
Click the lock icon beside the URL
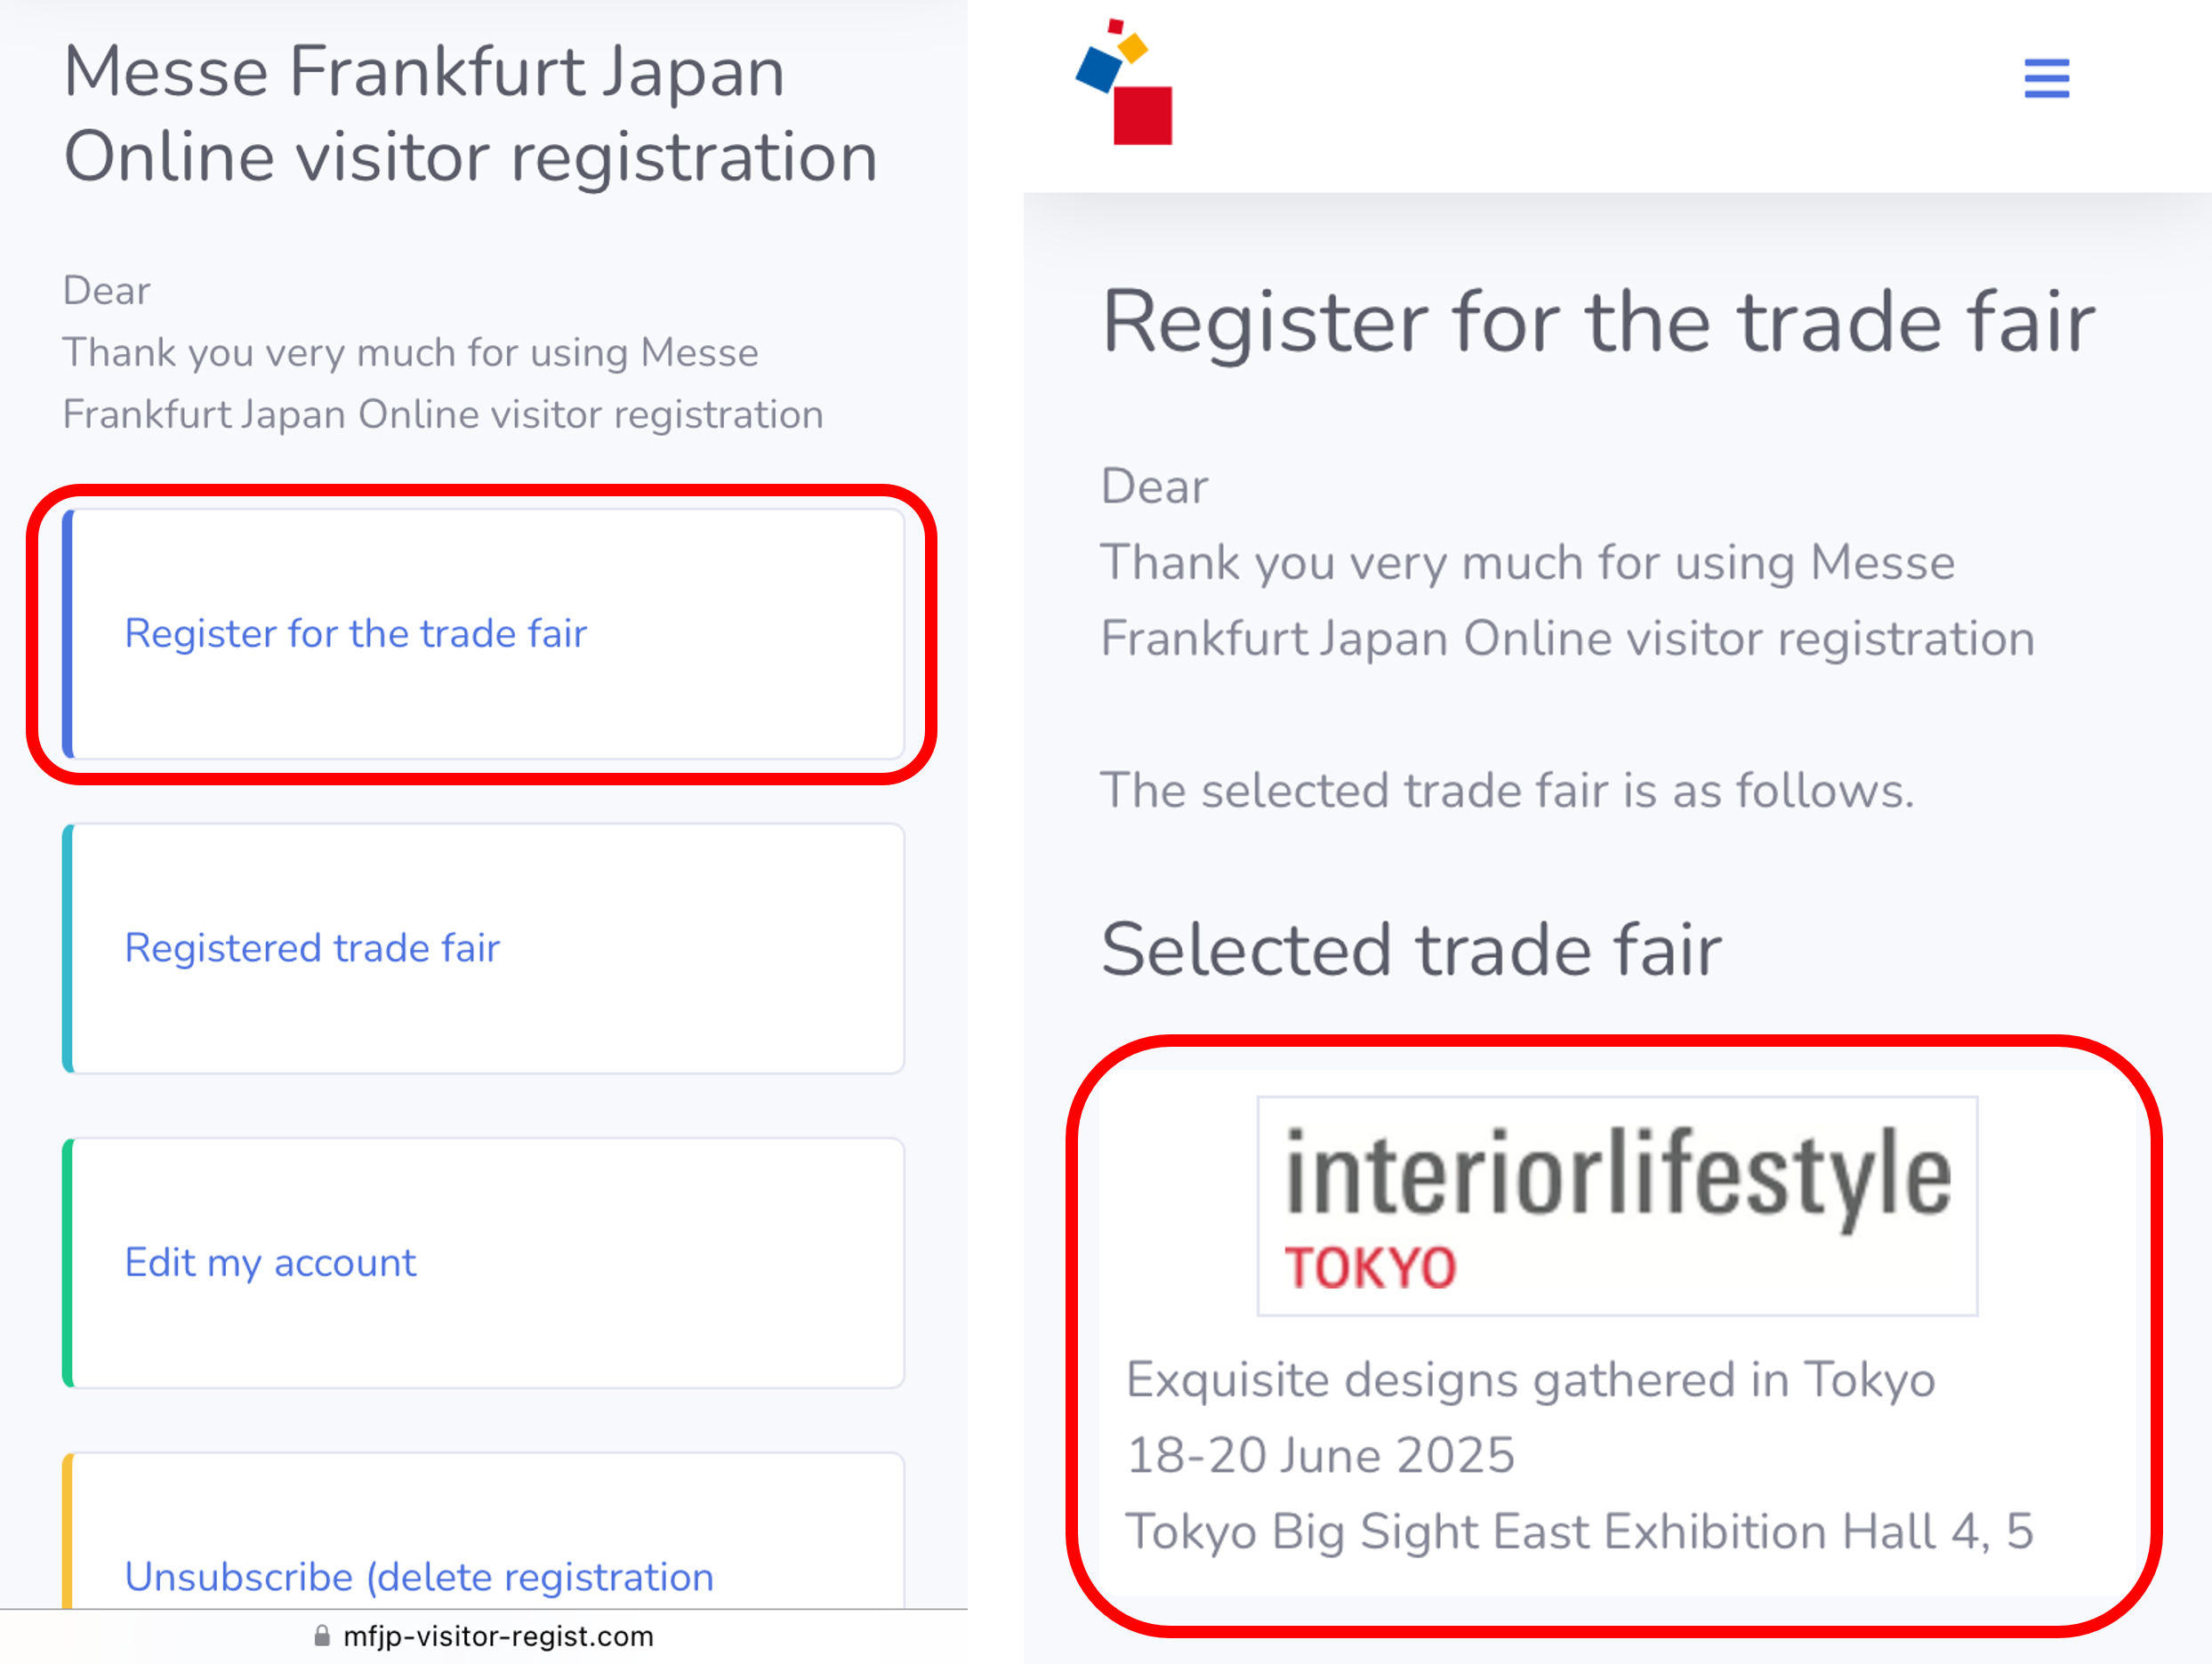pos(322,1636)
